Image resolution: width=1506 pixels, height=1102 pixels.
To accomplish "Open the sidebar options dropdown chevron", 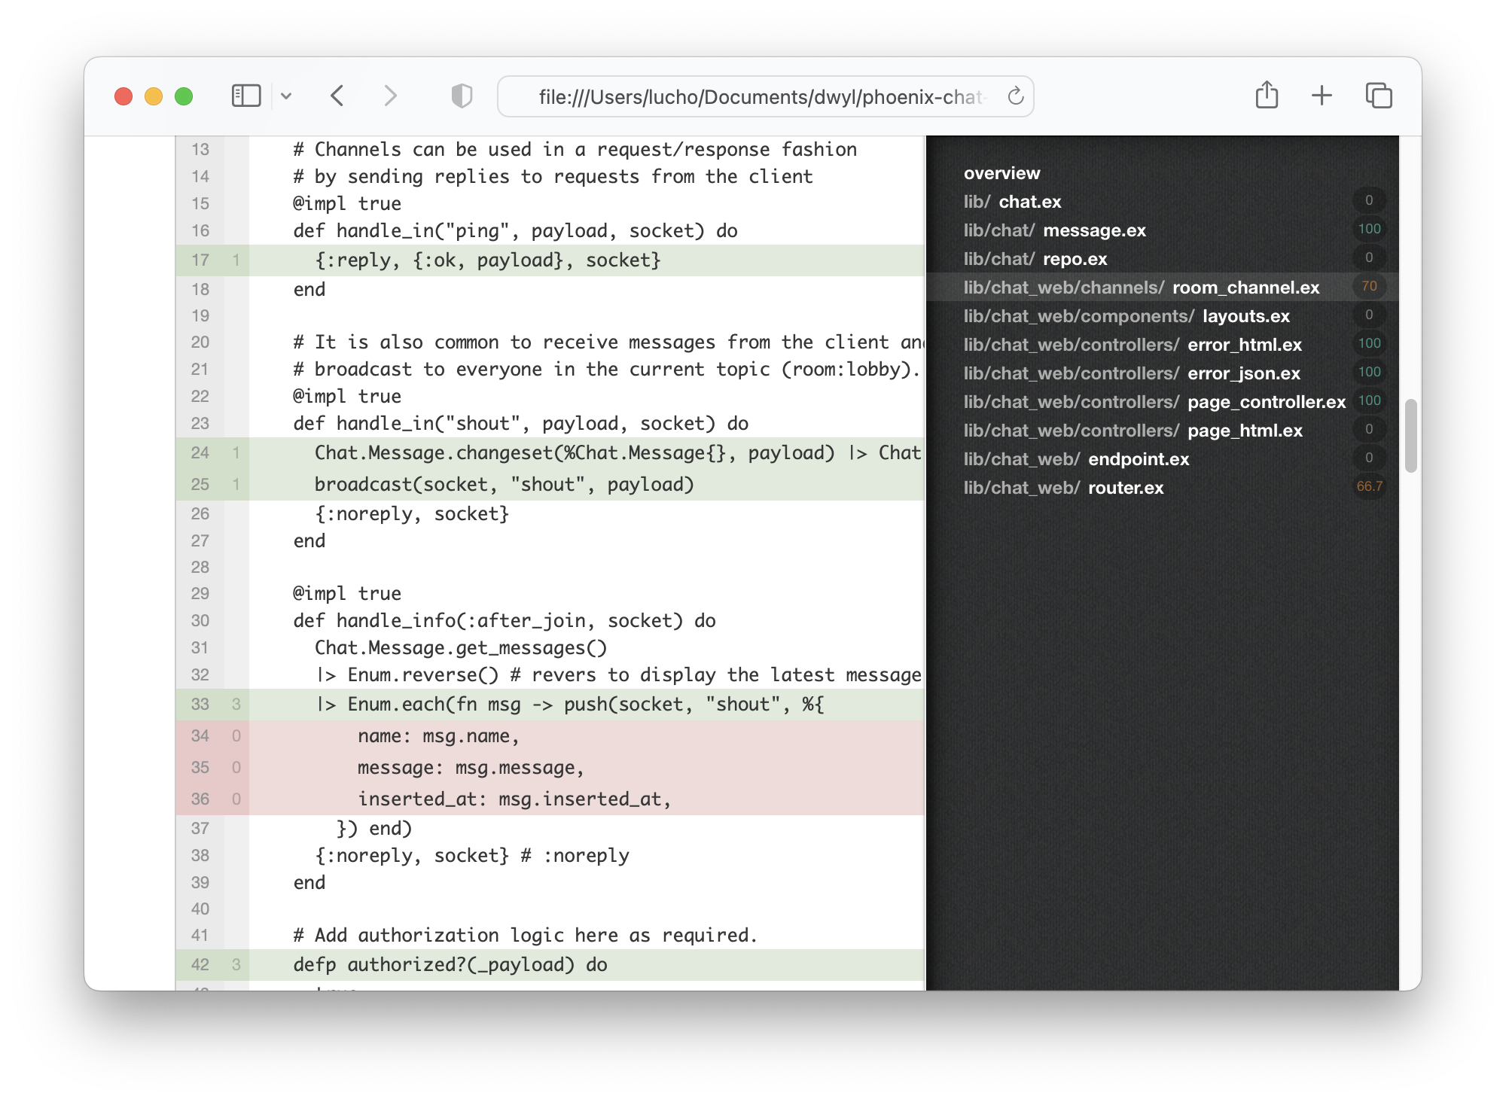I will 286,96.
